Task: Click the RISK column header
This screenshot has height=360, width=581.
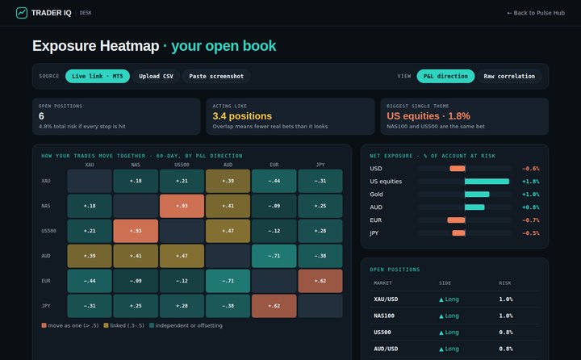Action: [505, 283]
